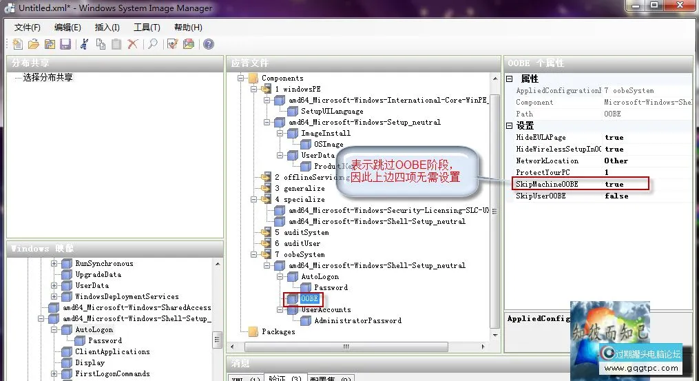Viewport: 699px width, 381px height.
Task: Open the 帮助(H) menu
Action: [x=188, y=28]
